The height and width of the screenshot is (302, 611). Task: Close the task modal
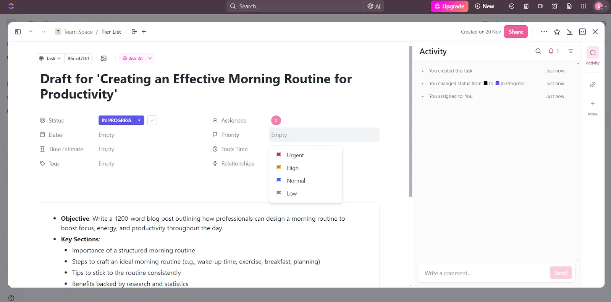tap(595, 32)
